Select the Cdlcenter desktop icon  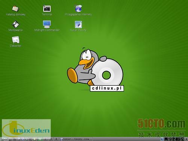click(15, 40)
